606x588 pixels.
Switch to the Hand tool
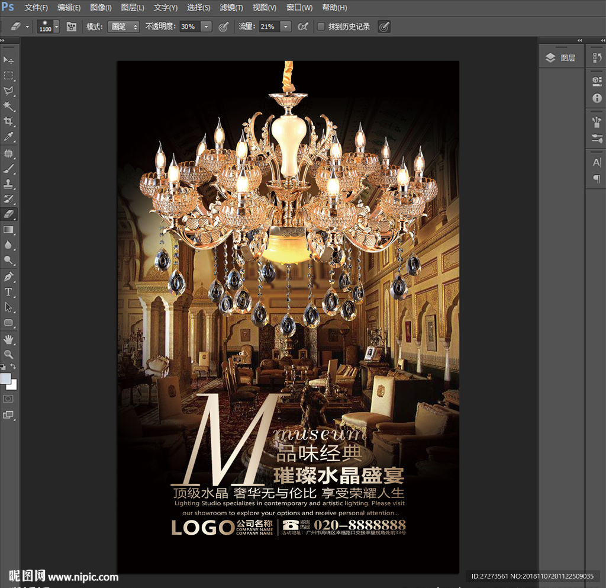[9, 339]
